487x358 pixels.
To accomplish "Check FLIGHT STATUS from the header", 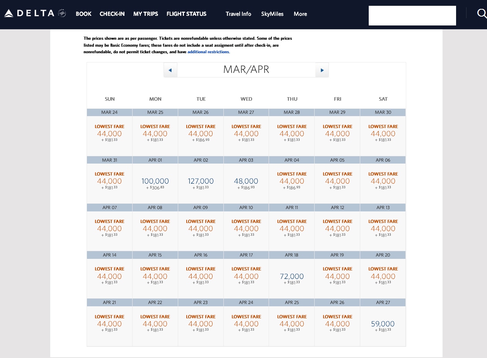I will 186,14.
